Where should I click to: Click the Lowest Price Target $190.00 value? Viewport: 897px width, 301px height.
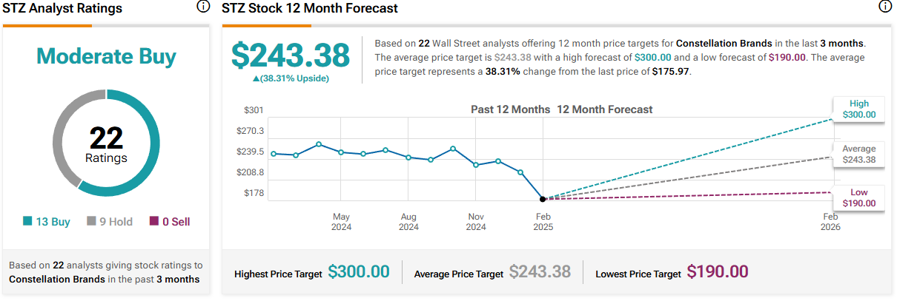click(718, 271)
